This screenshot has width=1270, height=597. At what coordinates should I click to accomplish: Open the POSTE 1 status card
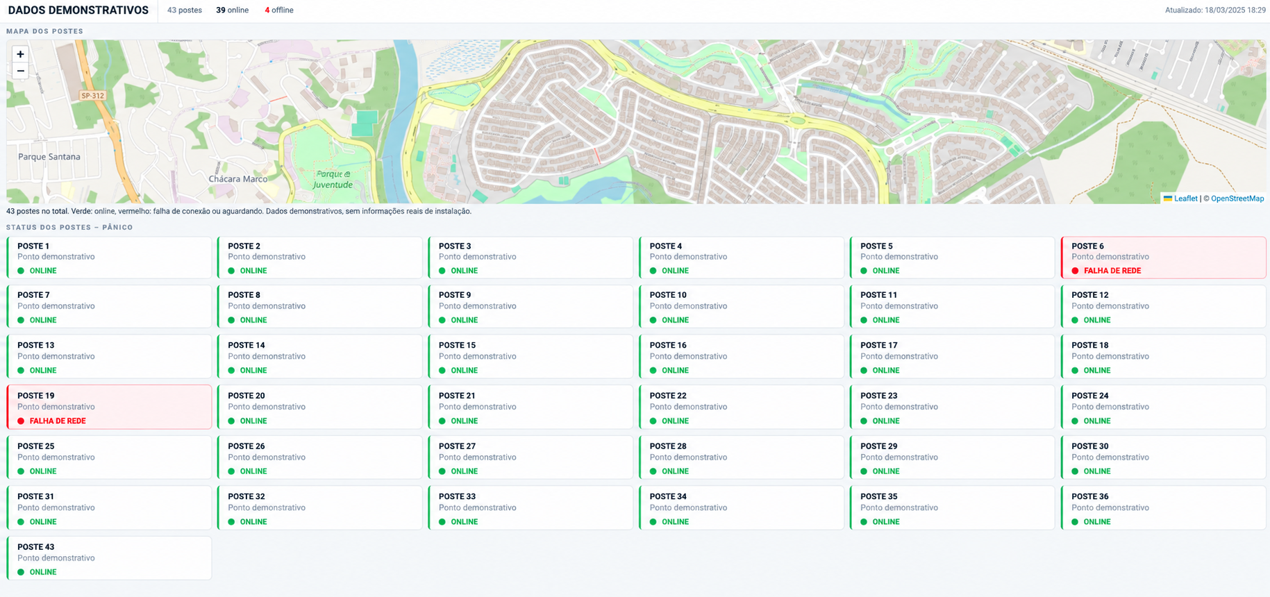(109, 258)
